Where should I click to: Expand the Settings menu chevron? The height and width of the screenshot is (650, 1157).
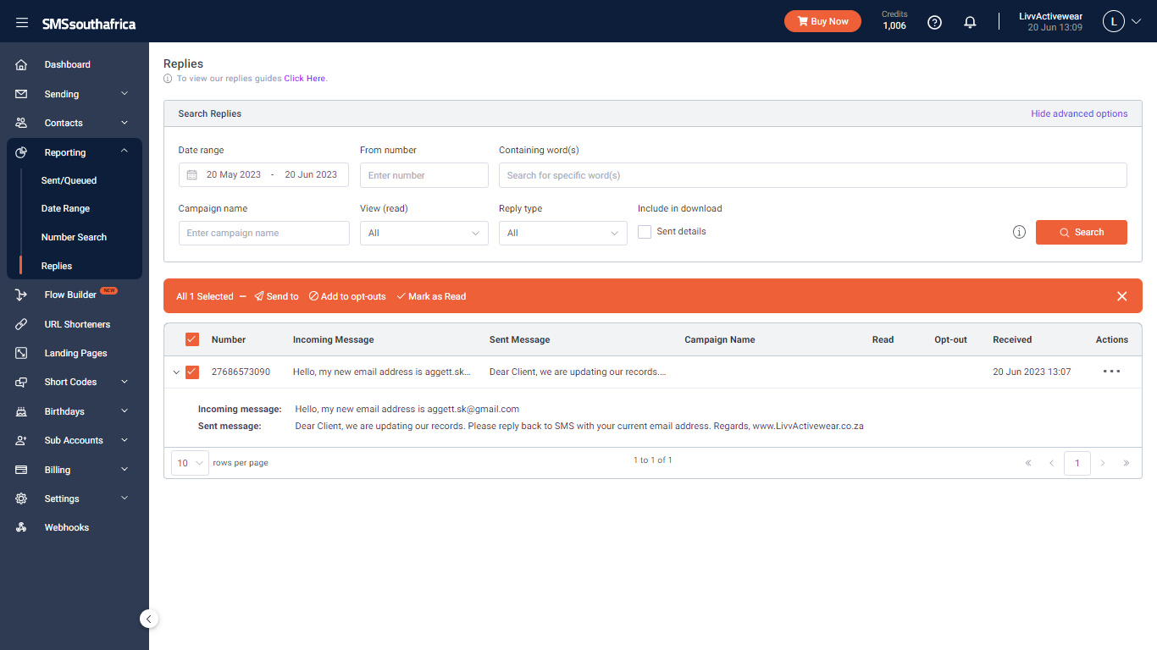pos(125,498)
